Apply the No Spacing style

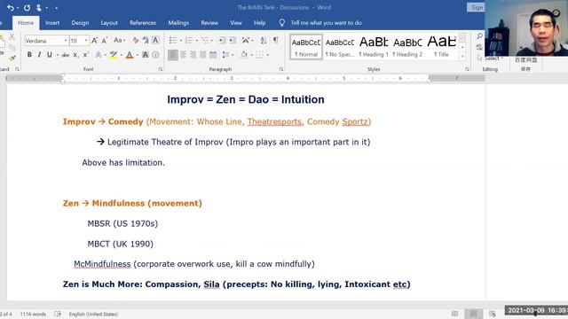click(x=339, y=47)
